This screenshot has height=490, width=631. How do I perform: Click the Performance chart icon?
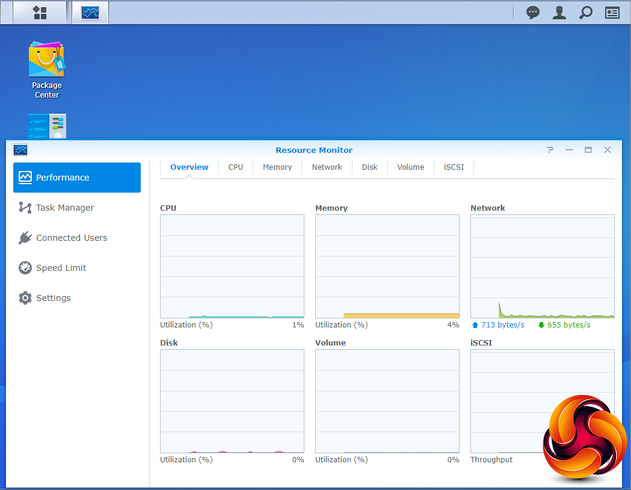tap(25, 178)
